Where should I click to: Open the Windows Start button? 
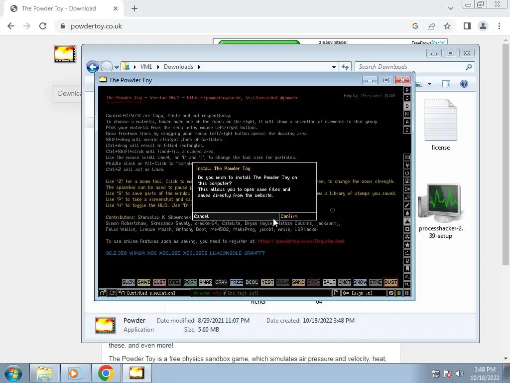click(x=13, y=373)
